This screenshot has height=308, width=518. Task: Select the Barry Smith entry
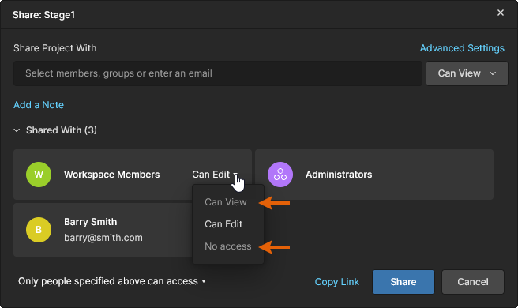point(103,230)
